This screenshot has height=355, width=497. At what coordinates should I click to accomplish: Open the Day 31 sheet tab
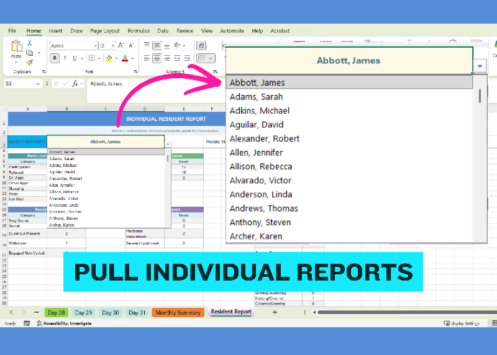point(137,313)
